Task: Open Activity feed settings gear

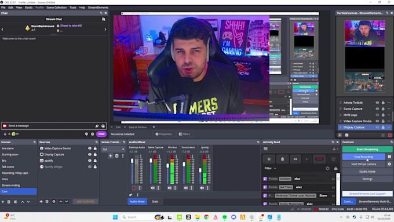Action: (x=327, y=169)
